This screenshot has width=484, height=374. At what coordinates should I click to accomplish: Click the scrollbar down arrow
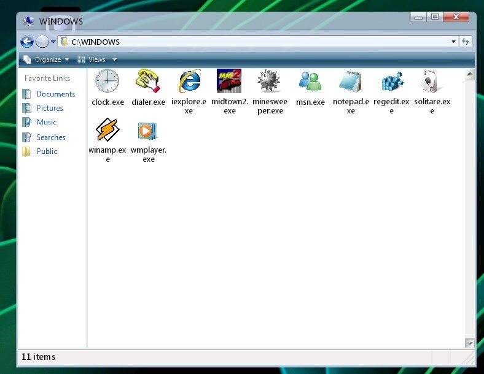(469, 343)
